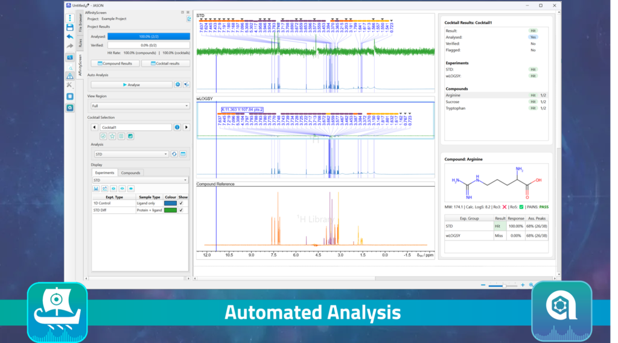Viewport: 618px width, 343px height.
Task: Click the blue document icon in sidebar
Action: point(70,96)
